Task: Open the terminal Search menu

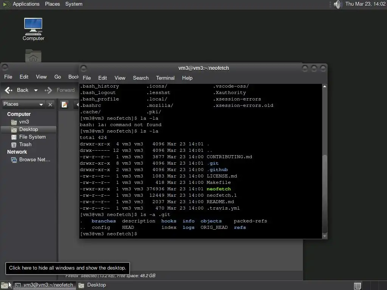Action: click(x=141, y=78)
